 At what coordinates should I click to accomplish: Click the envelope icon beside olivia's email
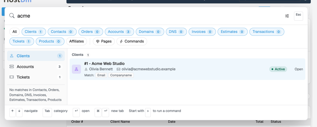(x=118, y=69)
